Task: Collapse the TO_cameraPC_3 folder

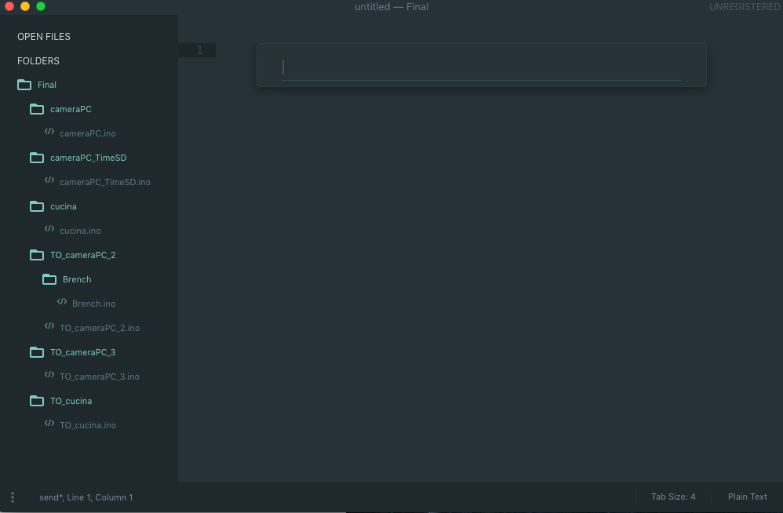Action: 82,352
